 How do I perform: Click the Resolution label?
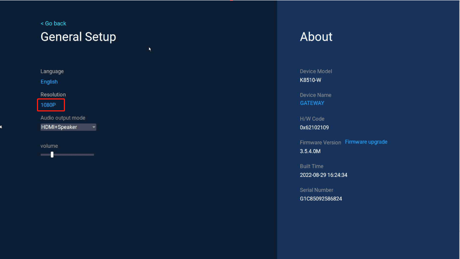[x=53, y=95]
